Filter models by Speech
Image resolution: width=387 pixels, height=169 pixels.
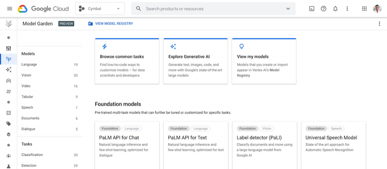tap(49, 108)
